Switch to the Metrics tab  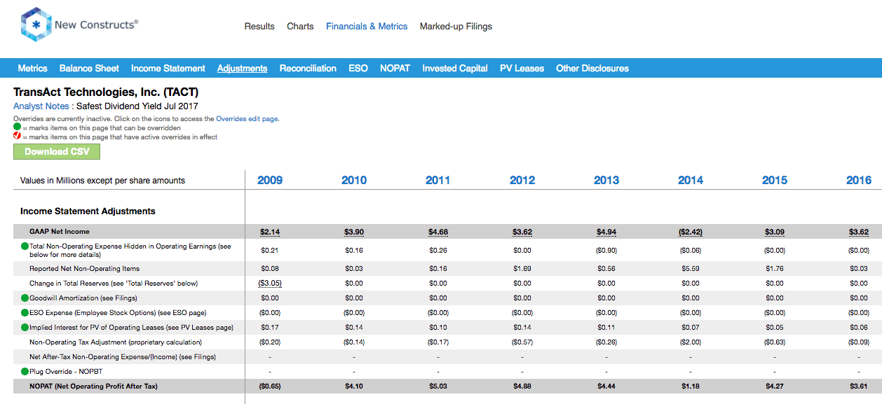coord(33,69)
